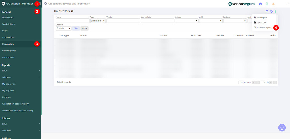Image resolution: width=290 pixels, height=139 pixels.
Task: Open Updates in the sidebar
Action: coord(6,97)
